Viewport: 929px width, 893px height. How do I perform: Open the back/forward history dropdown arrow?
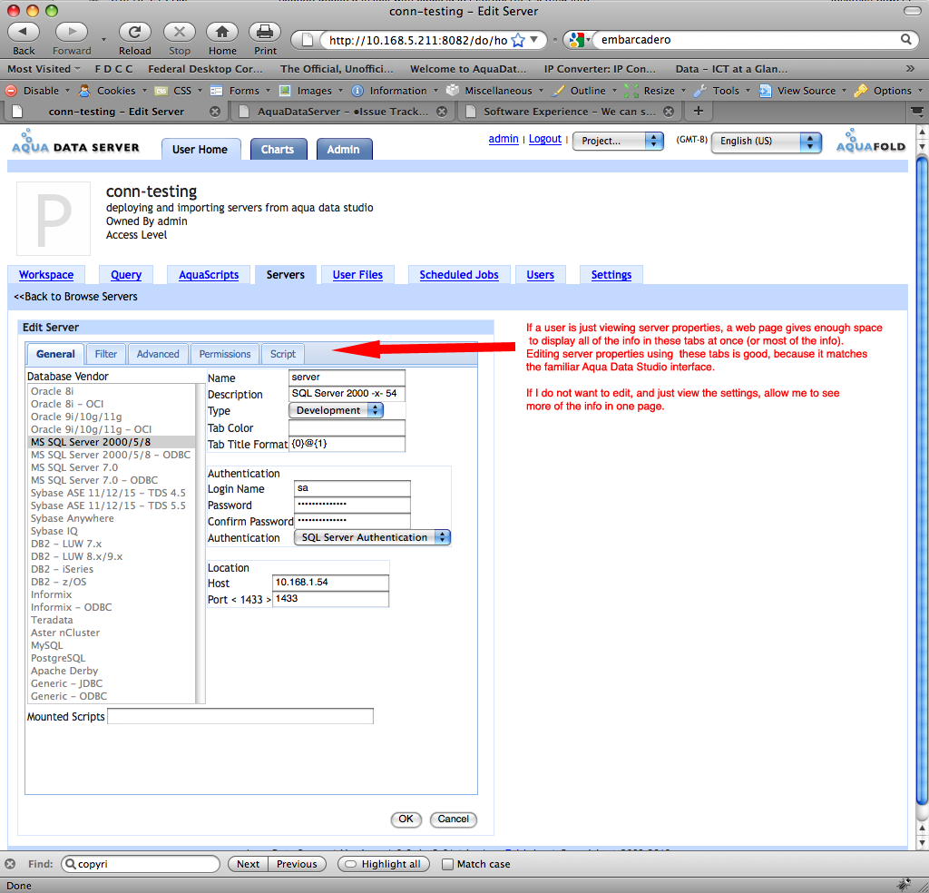click(103, 40)
